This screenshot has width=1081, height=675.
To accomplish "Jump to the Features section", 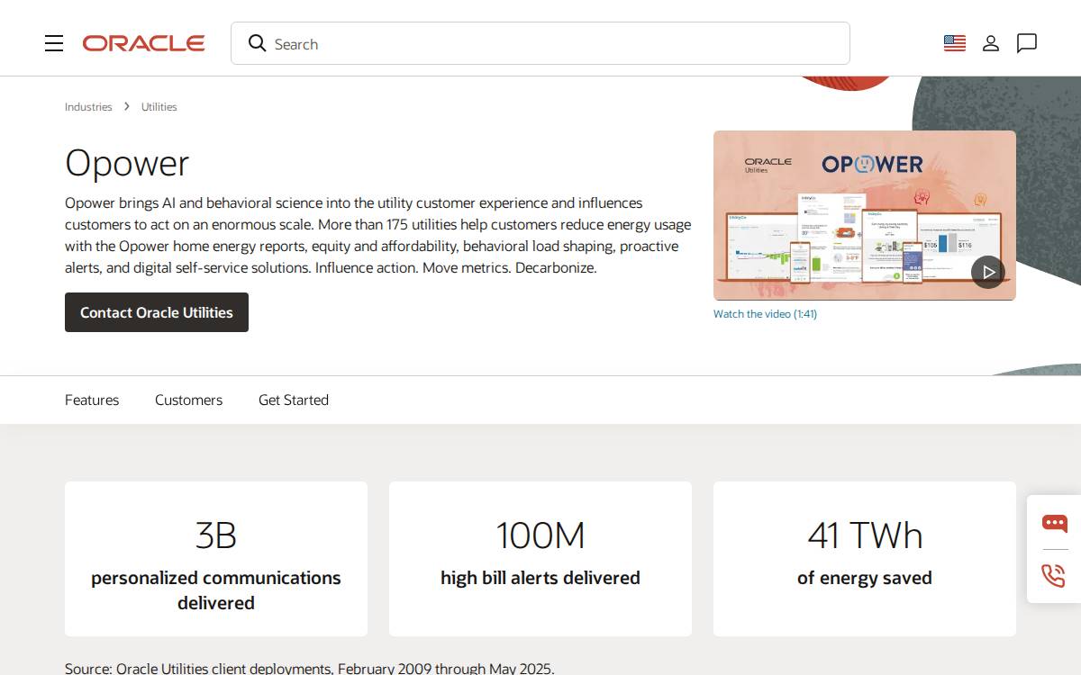I will click(x=92, y=400).
